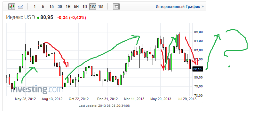Switch to candlestick chart type icon
Image resolution: width=254 pixels, height=116 pixels.
(x=12, y=7)
